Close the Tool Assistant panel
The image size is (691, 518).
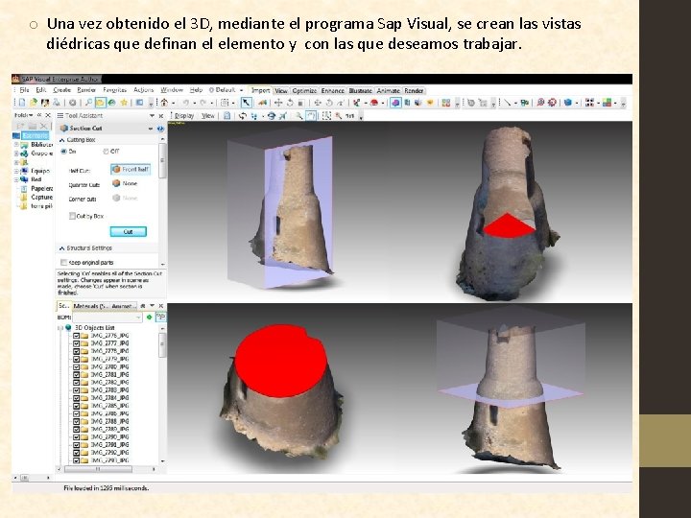(x=161, y=116)
